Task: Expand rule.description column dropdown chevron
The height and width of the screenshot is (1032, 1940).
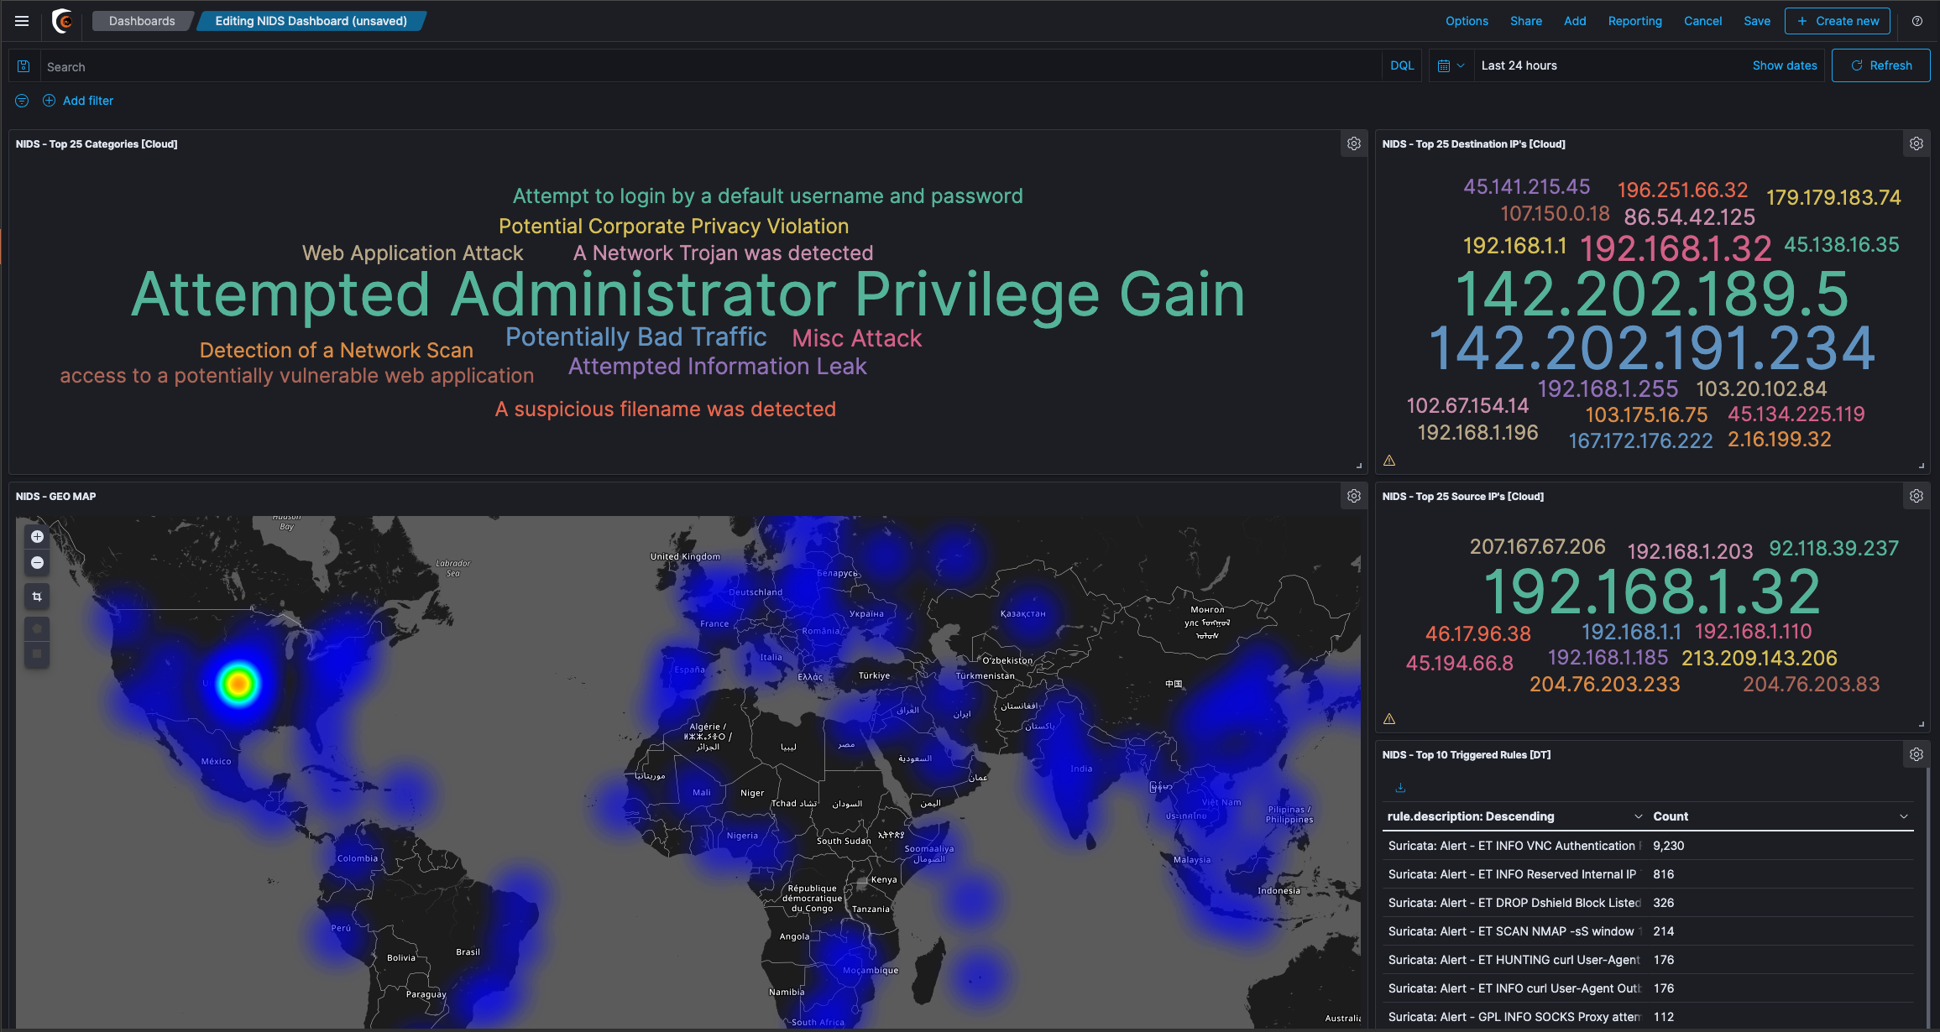Action: (1638, 816)
